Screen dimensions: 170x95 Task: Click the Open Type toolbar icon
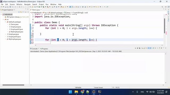tap(61, 7)
